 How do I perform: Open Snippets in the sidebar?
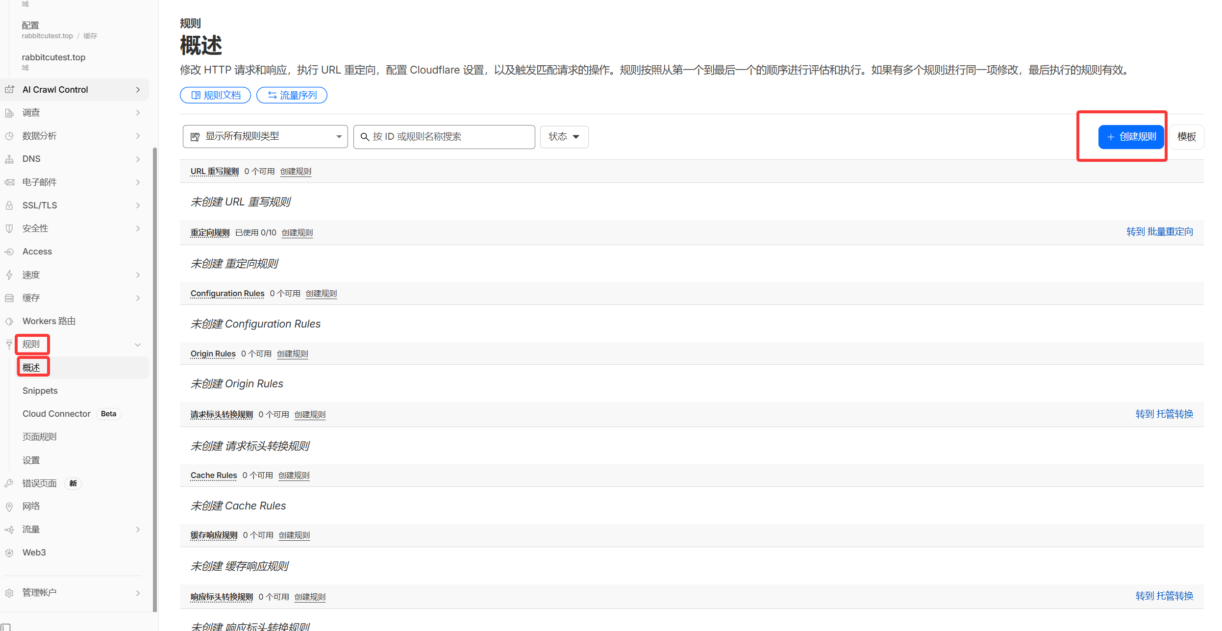[40, 391]
